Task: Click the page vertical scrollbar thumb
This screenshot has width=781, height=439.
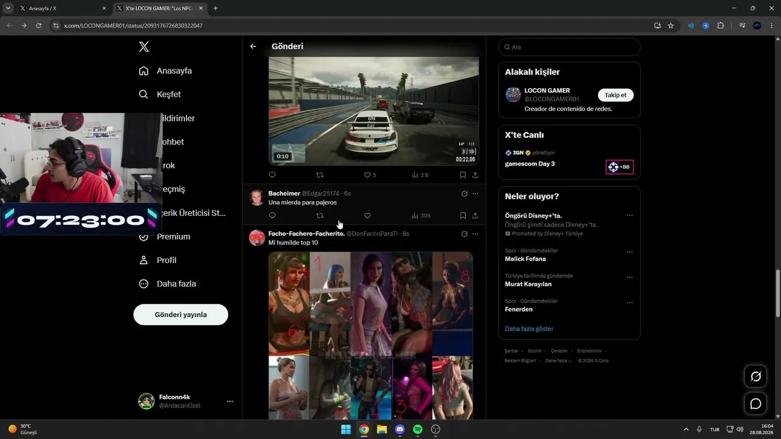Action: (x=777, y=293)
